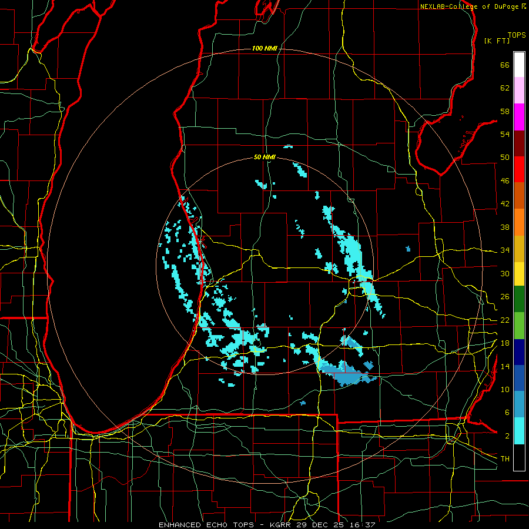Click the light green 26 kft legend swatch
This screenshot has height=529, width=529.
519,326
